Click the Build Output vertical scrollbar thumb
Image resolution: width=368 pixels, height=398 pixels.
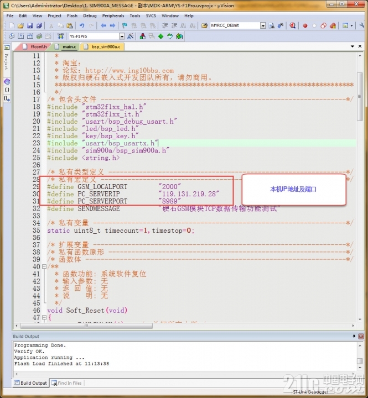coord(360,360)
